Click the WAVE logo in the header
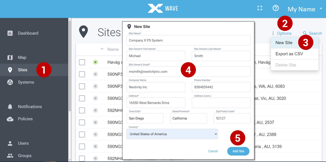The width and height of the screenshot is (326, 162). pos(163,8)
